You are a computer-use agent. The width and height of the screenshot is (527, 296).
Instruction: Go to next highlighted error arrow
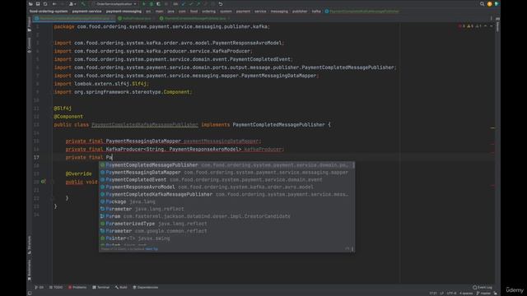point(491,26)
